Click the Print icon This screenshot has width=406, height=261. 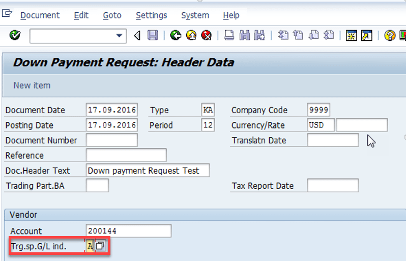(229, 35)
